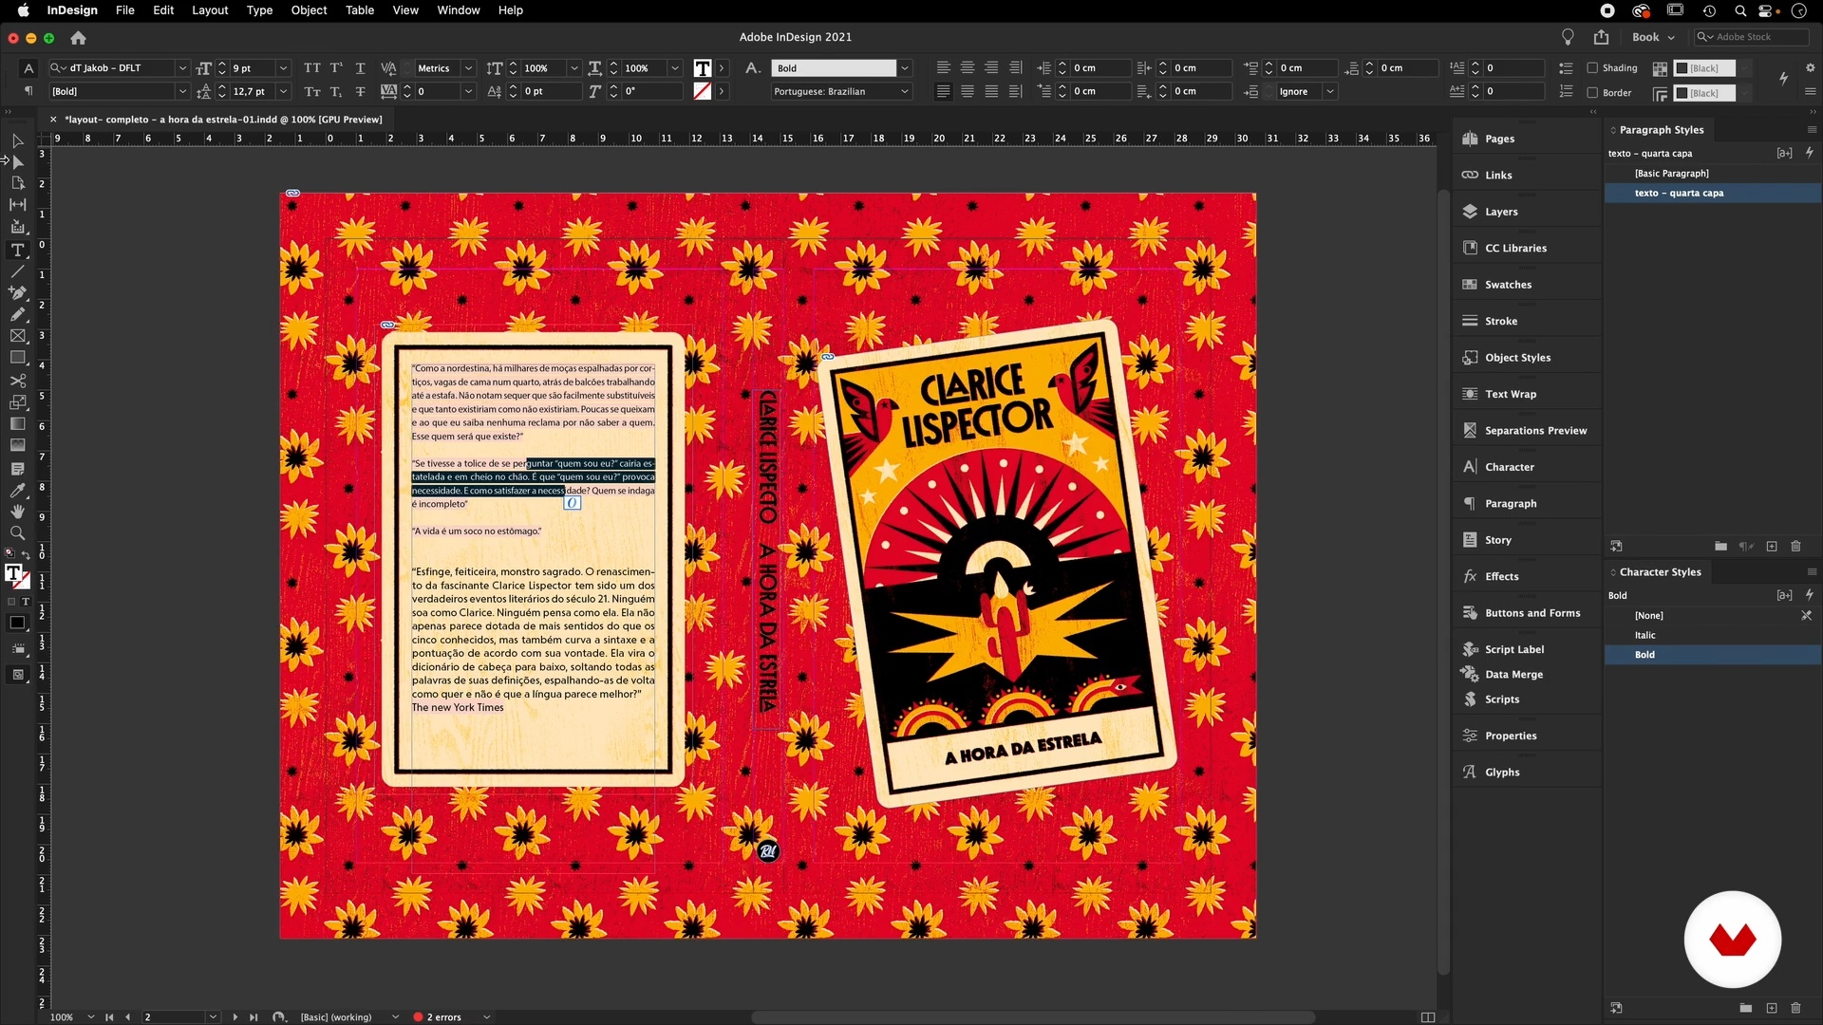Select the Gap tool
This screenshot has width=1823, height=1025.
click(x=17, y=204)
